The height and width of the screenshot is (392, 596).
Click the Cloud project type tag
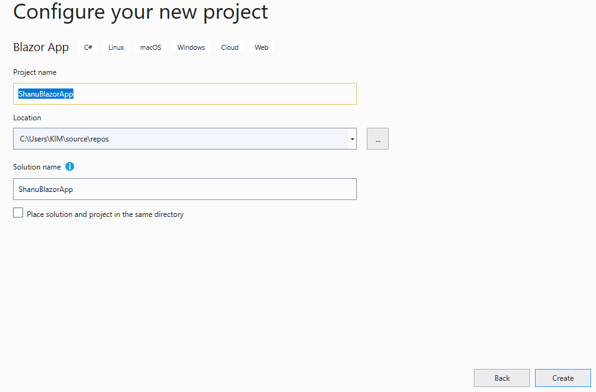click(x=230, y=47)
